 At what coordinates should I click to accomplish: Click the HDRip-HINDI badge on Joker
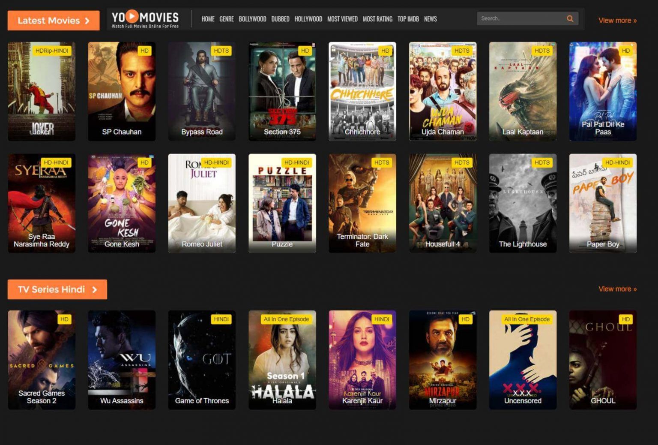tap(52, 51)
